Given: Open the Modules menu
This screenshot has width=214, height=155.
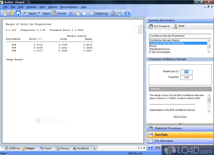Looking at the screenshot, I should 31,7.
